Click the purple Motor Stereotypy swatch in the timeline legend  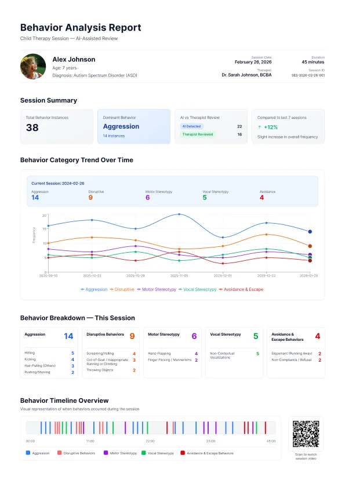pos(106,453)
